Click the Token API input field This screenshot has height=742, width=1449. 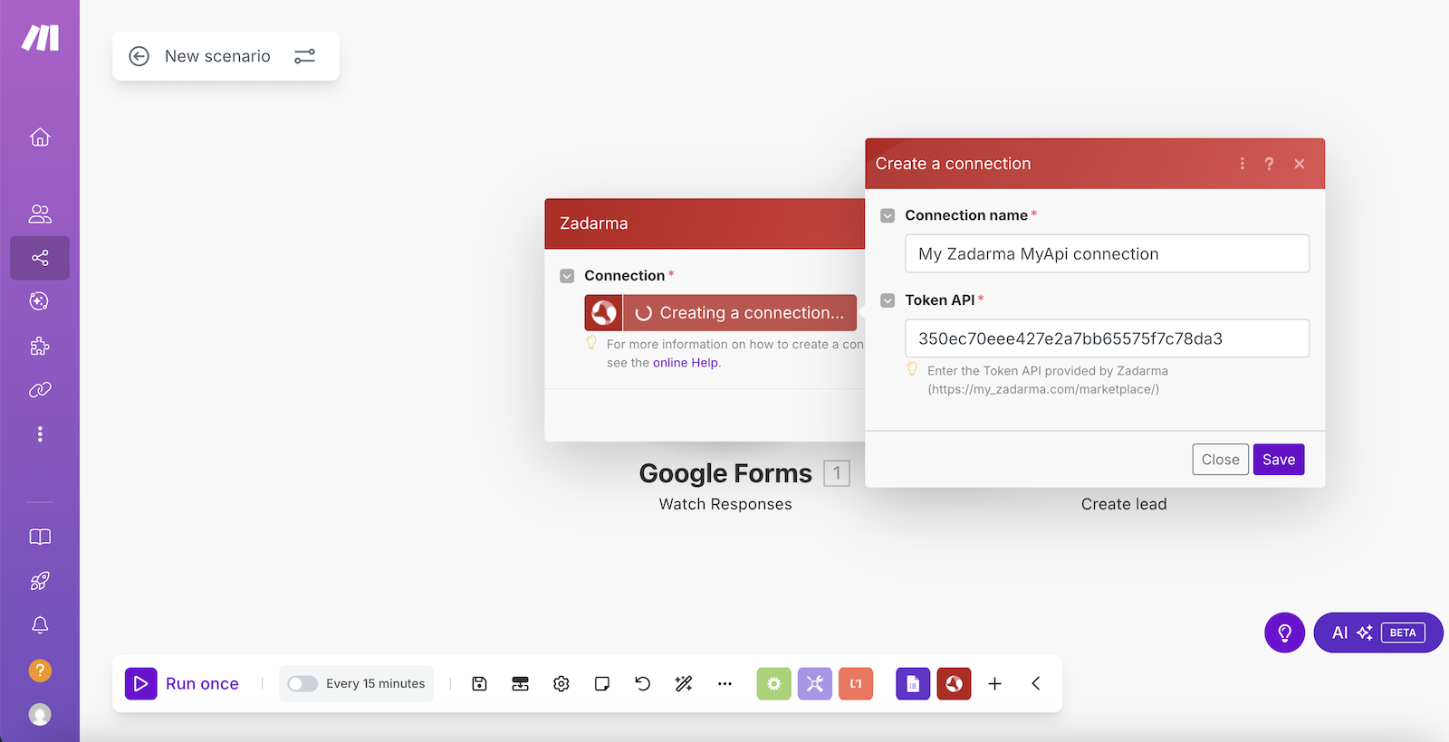click(1106, 338)
